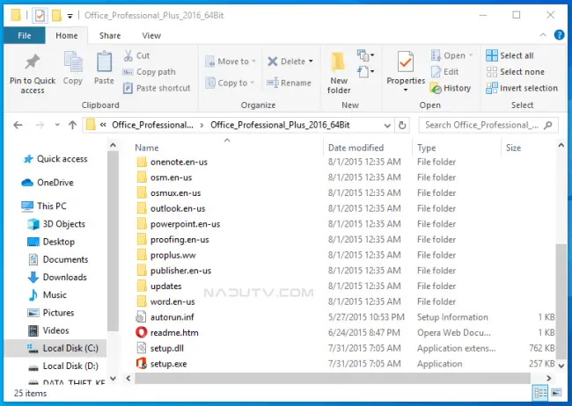
Task: Open file History
Action: 451,88
